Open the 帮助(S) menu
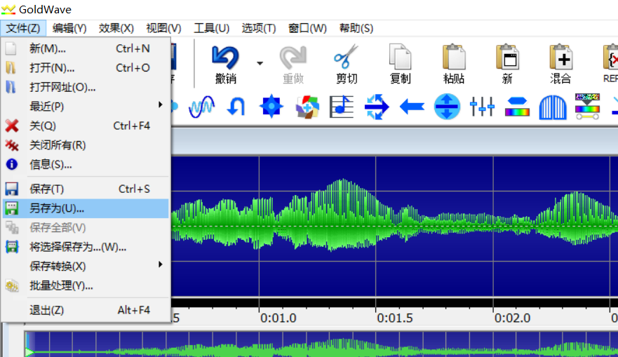 [356, 28]
